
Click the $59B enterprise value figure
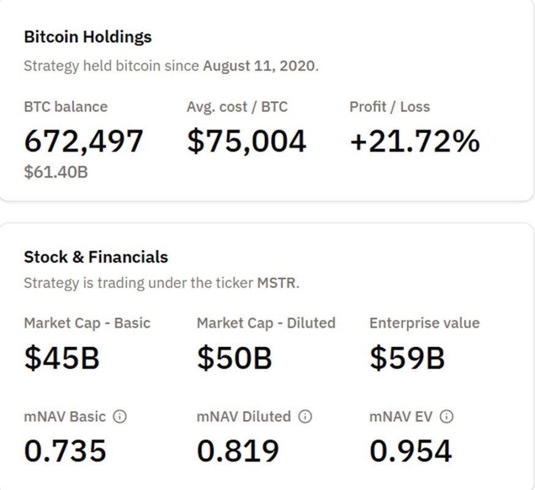407,358
